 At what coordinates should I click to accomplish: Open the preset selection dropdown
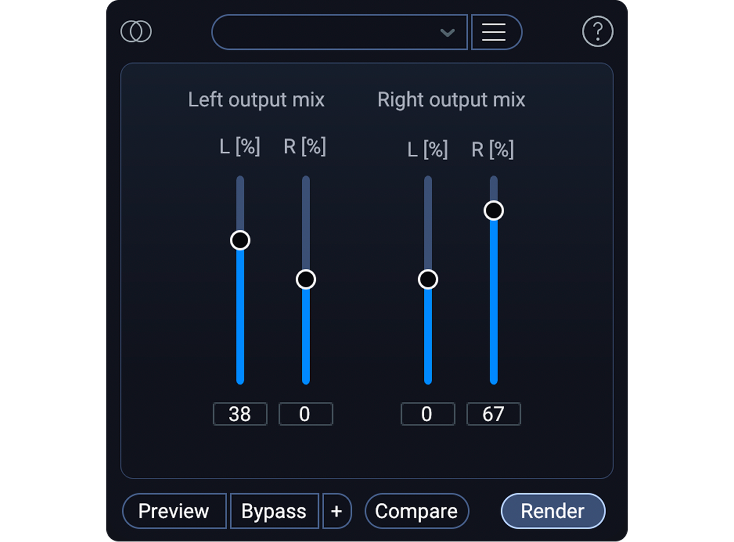[x=339, y=32]
